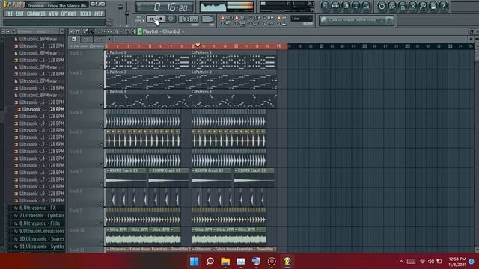Mute Track 7 using its small switch
This screenshot has width=479, height=269.
point(101,184)
